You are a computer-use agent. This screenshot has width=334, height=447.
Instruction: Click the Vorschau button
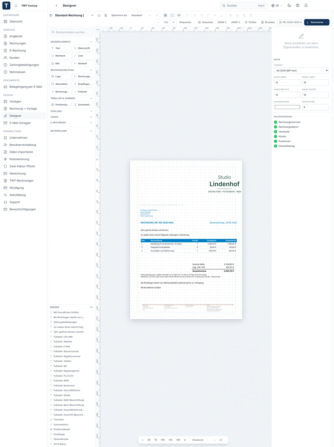(x=205, y=22)
